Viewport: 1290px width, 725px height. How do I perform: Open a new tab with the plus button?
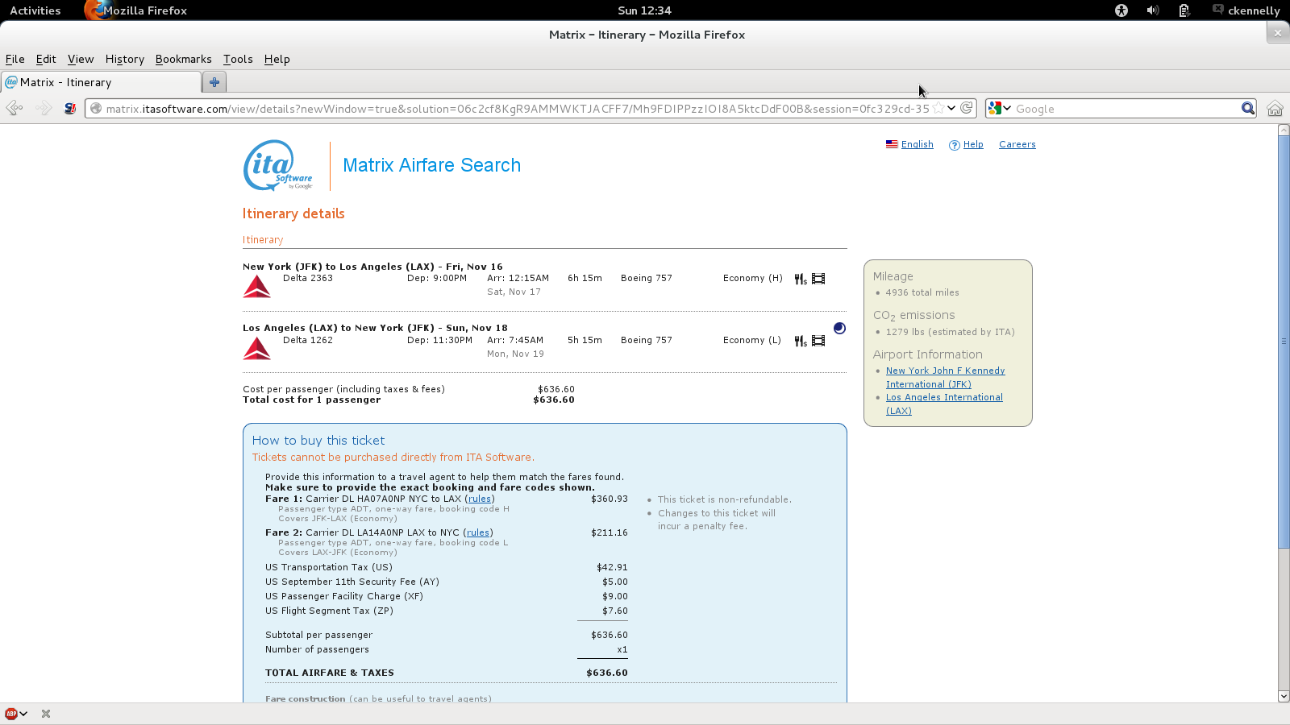coord(214,82)
